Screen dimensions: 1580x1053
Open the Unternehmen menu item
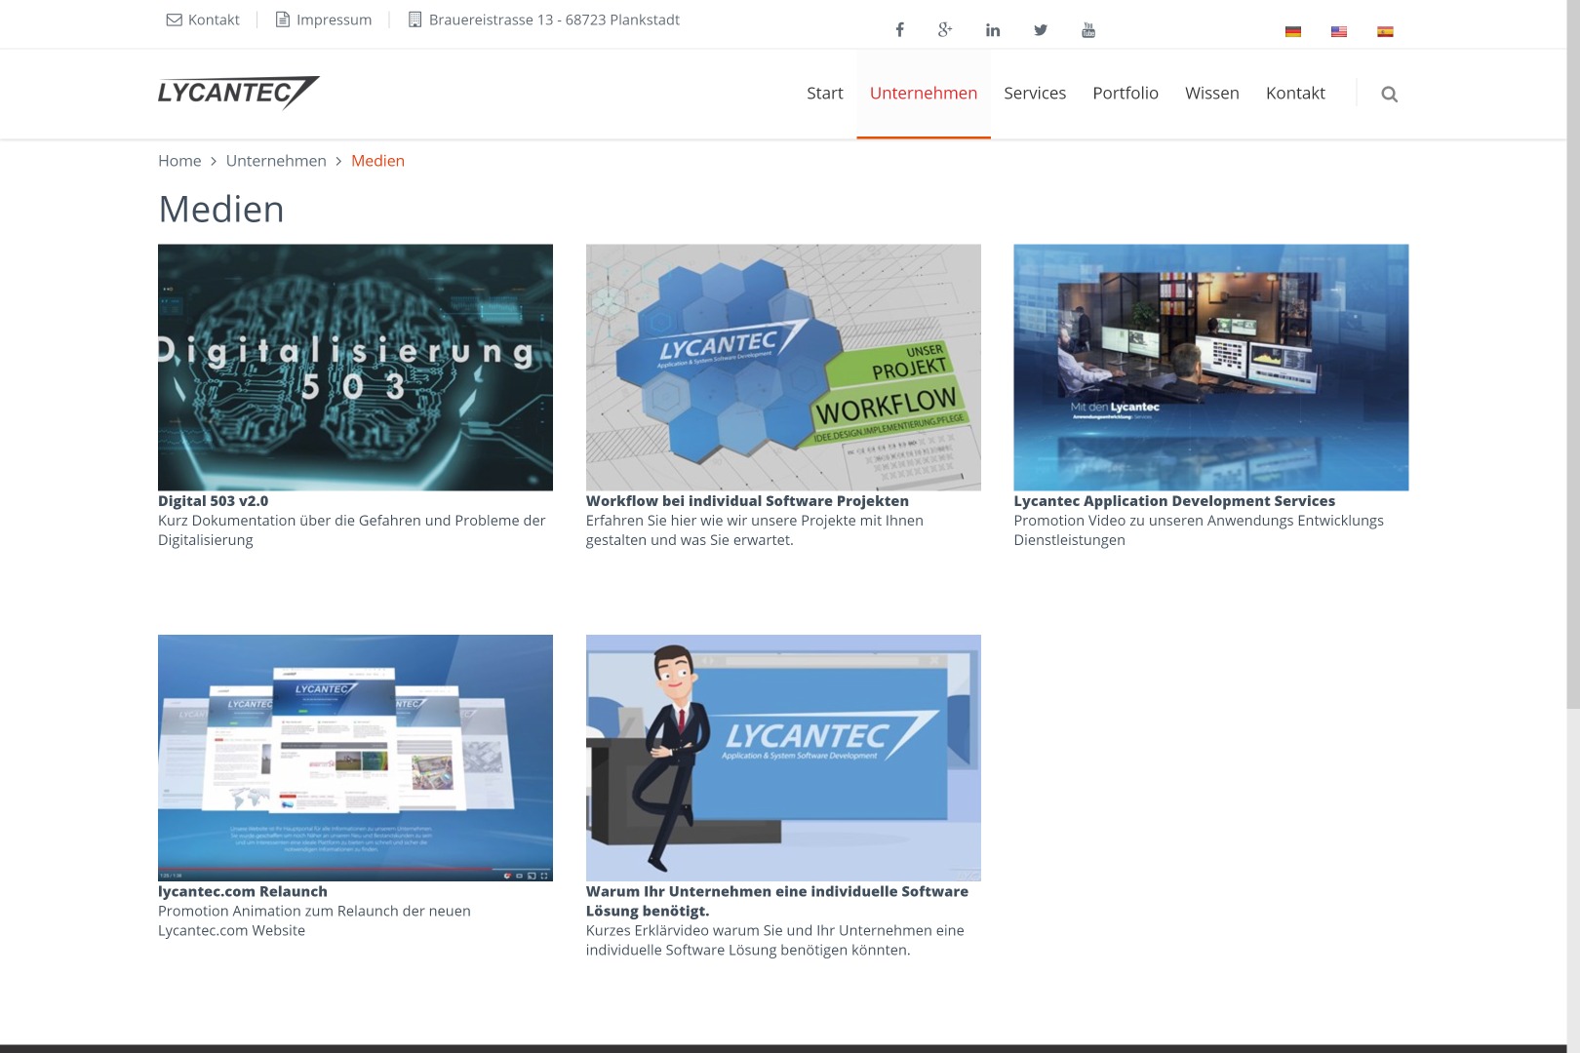coord(924,94)
